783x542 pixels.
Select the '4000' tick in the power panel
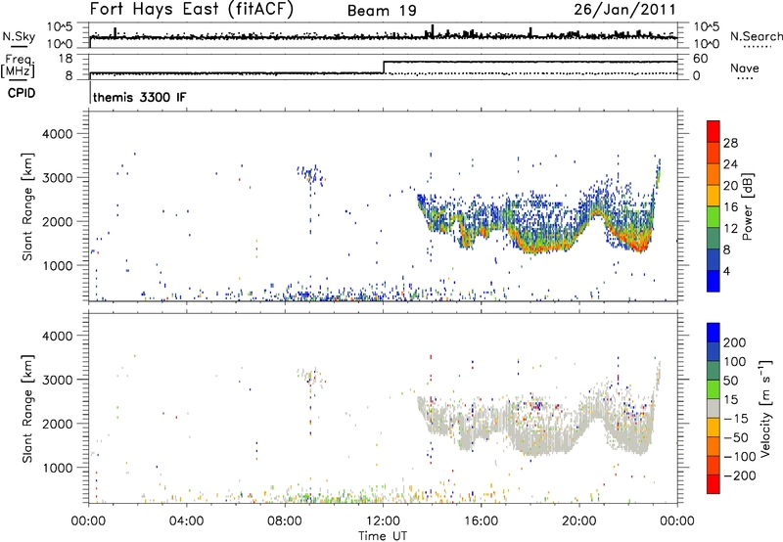tap(57, 134)
